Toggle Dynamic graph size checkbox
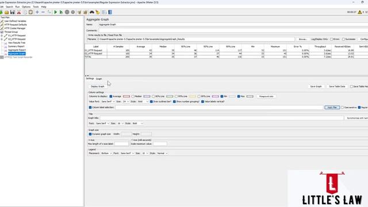Screen dimensions: 368x207 (x=90, y=134)
